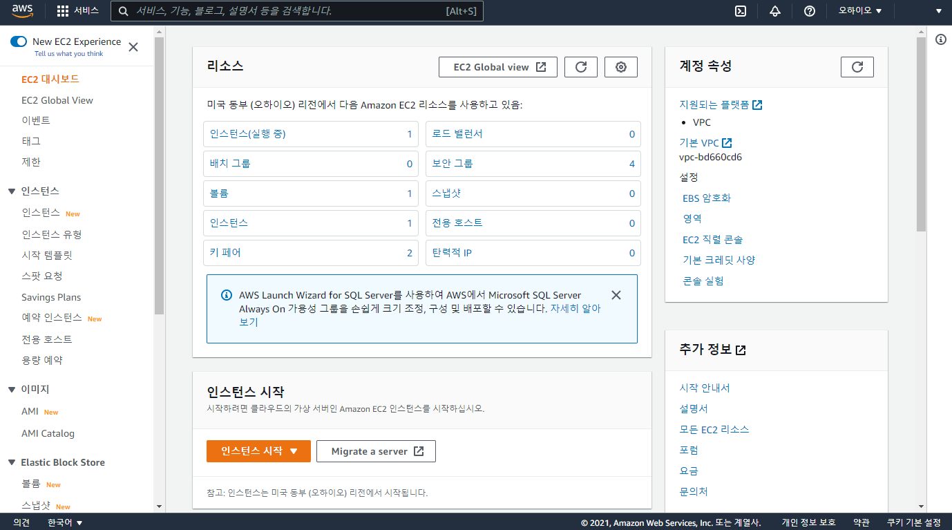The height and width of the screenshot is (530, 952).
Task: Open 배치 그룹 resource link
Action: click(230, 164)
